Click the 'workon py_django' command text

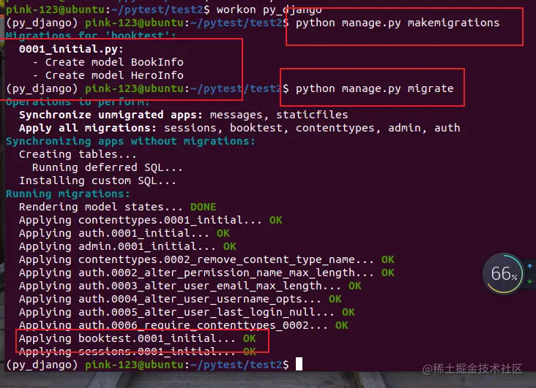click(269, 9)
